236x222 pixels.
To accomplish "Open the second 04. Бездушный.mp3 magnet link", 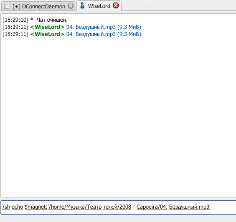I will point(104,34).
